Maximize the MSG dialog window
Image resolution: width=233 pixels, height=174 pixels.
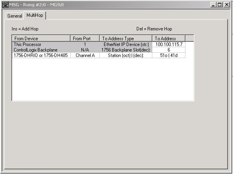pyautogui.click(x=220, y=5)
